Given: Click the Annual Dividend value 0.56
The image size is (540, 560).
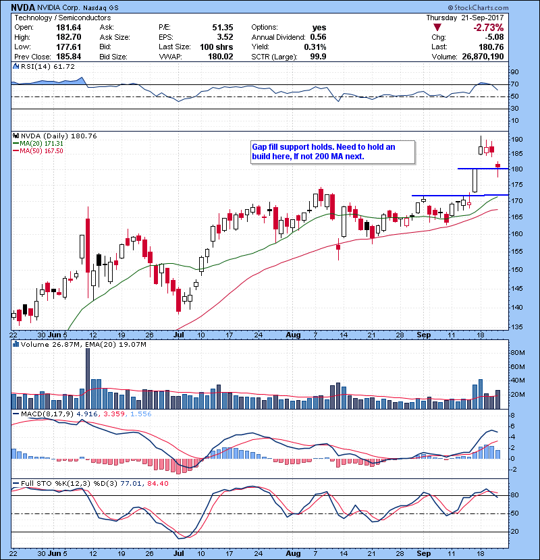Looking at the screenshot, I should pos(318,37).
